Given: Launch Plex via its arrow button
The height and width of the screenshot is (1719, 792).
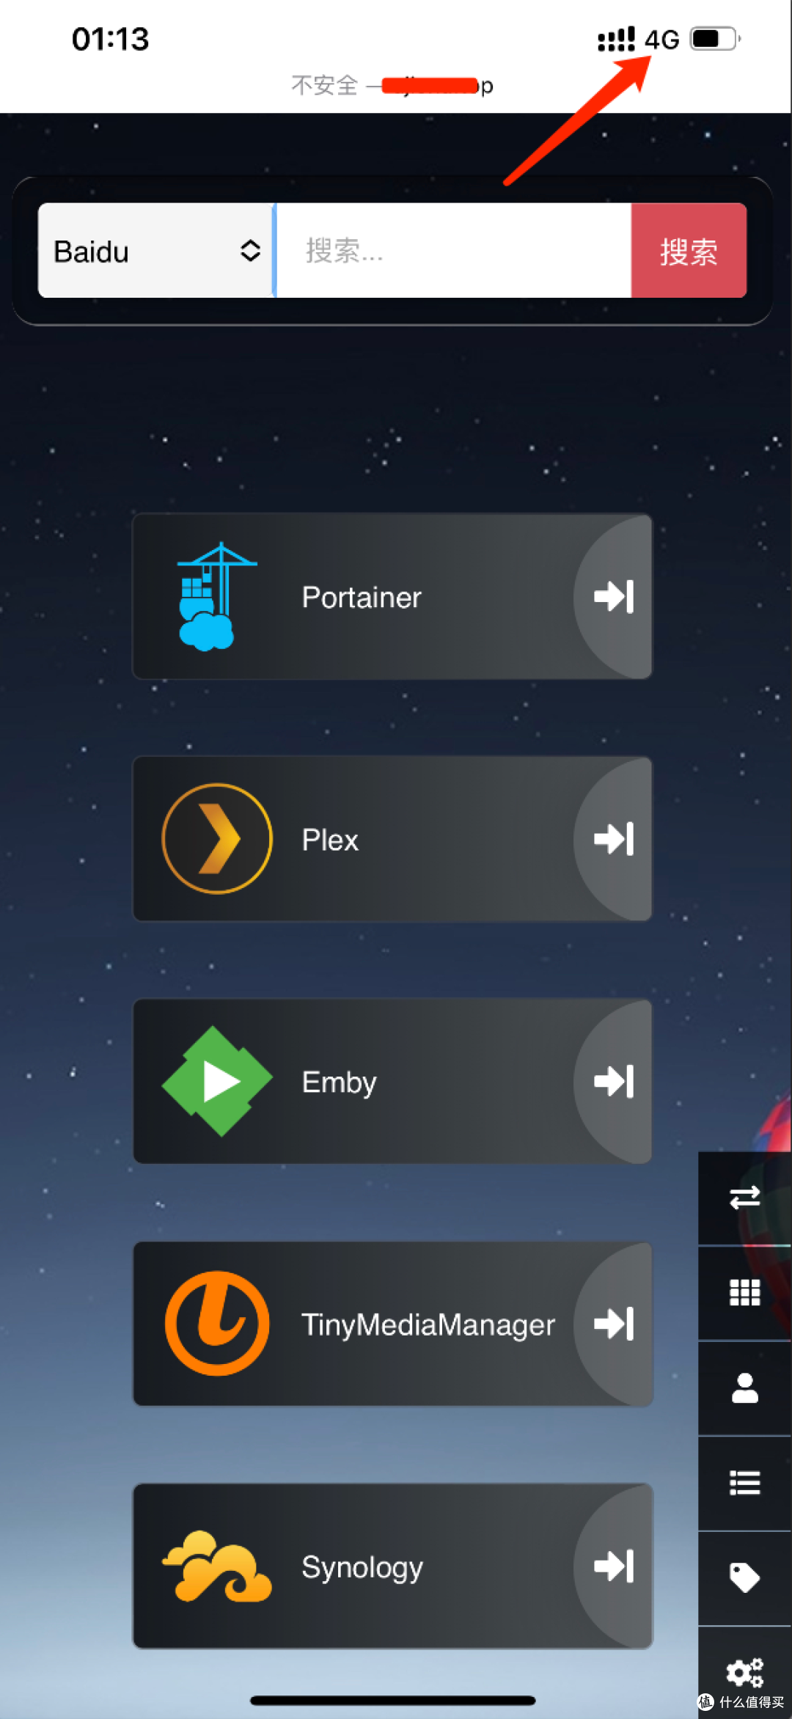Looking at the screenshot, I should pos(613,838).
